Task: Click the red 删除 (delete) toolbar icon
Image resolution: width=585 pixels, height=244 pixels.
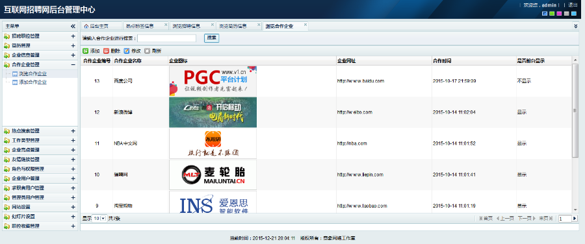Action: [x=106, y=51]
